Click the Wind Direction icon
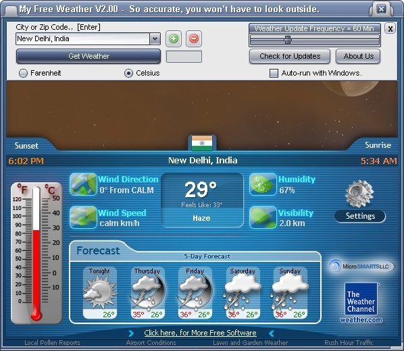This screenshot has height=351, width=404. point(83,184)
